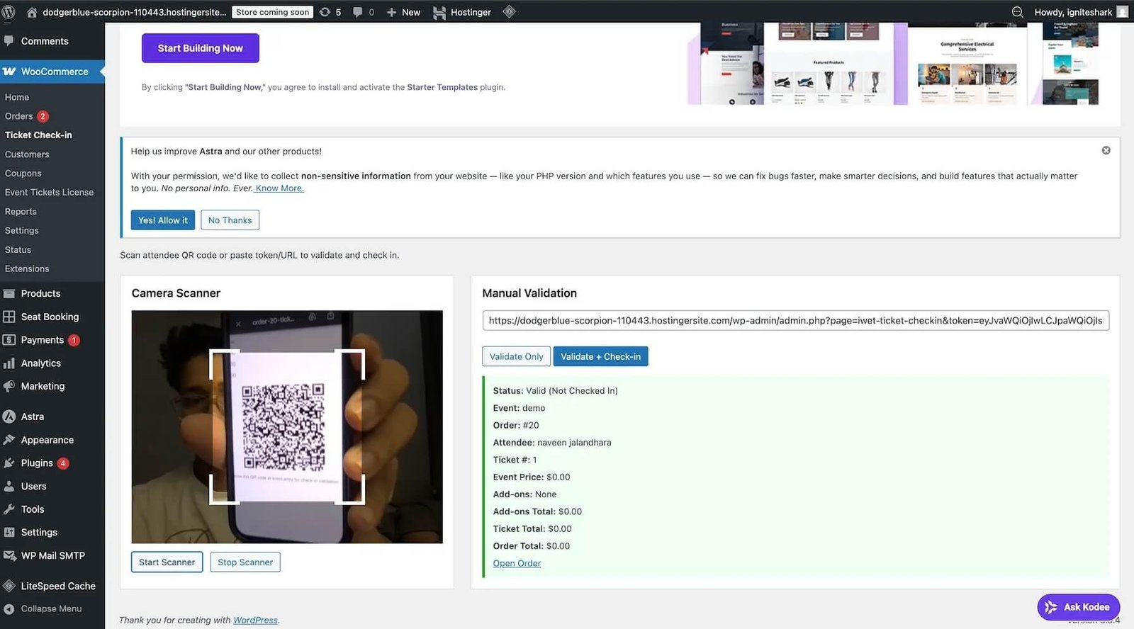Click the ticket URL input field
Image resolution: width=1134 pixels, height=629 pixels.
click(x=795, y=321)
